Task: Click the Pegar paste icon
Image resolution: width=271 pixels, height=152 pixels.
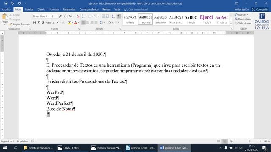Action: click(5, 17)
